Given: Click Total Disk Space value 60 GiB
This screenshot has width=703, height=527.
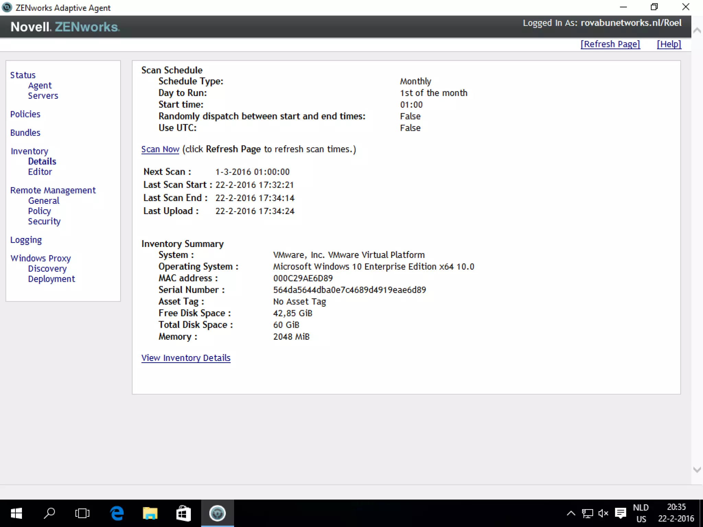Looking at the screenshot, I should click(286, 325).
